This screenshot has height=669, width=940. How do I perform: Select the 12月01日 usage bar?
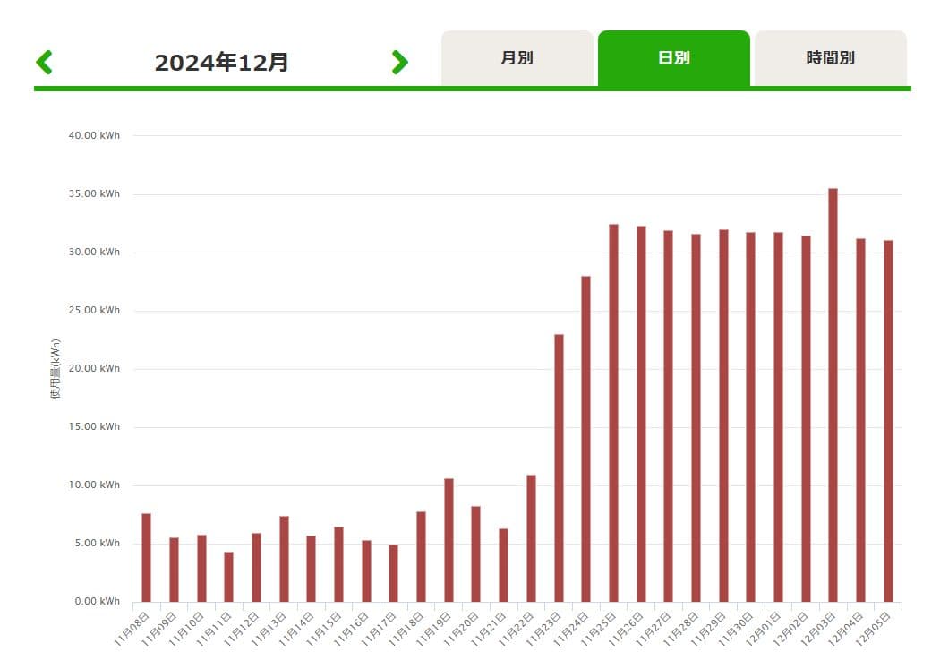coord(778,416)
